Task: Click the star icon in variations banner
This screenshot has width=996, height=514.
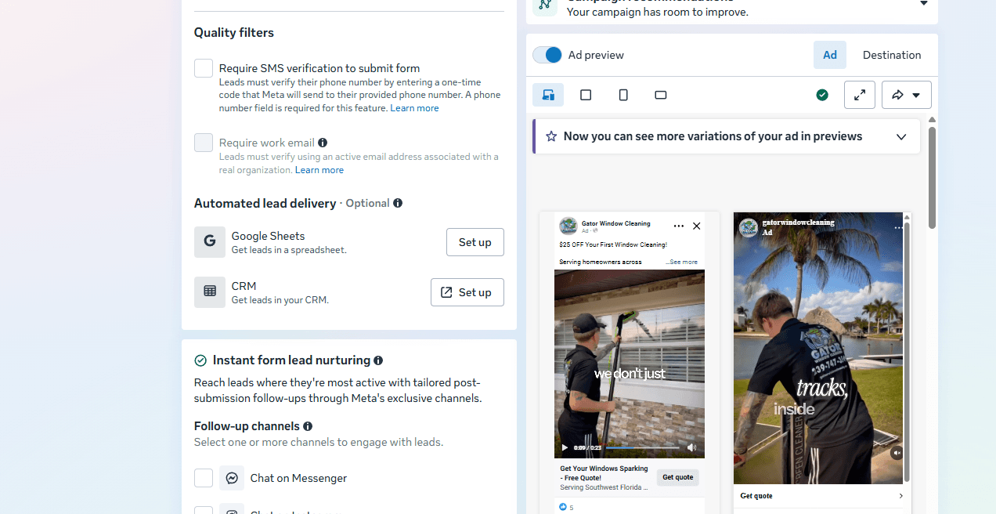Action: click(551, 136)
